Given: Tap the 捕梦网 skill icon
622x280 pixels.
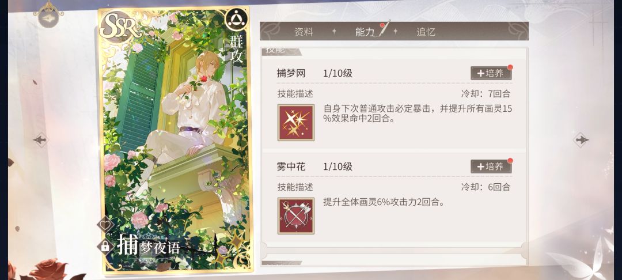Looking at the screenshot, I should coord(296,123).
